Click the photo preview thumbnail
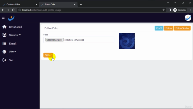 127,41
